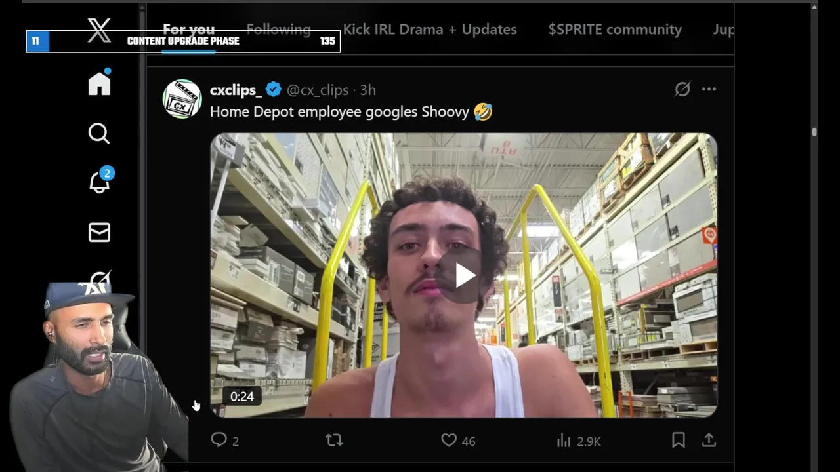The image size is (840, 472).
Task: Repost the Home Depot employee tweet
Action: coord(334,441)
